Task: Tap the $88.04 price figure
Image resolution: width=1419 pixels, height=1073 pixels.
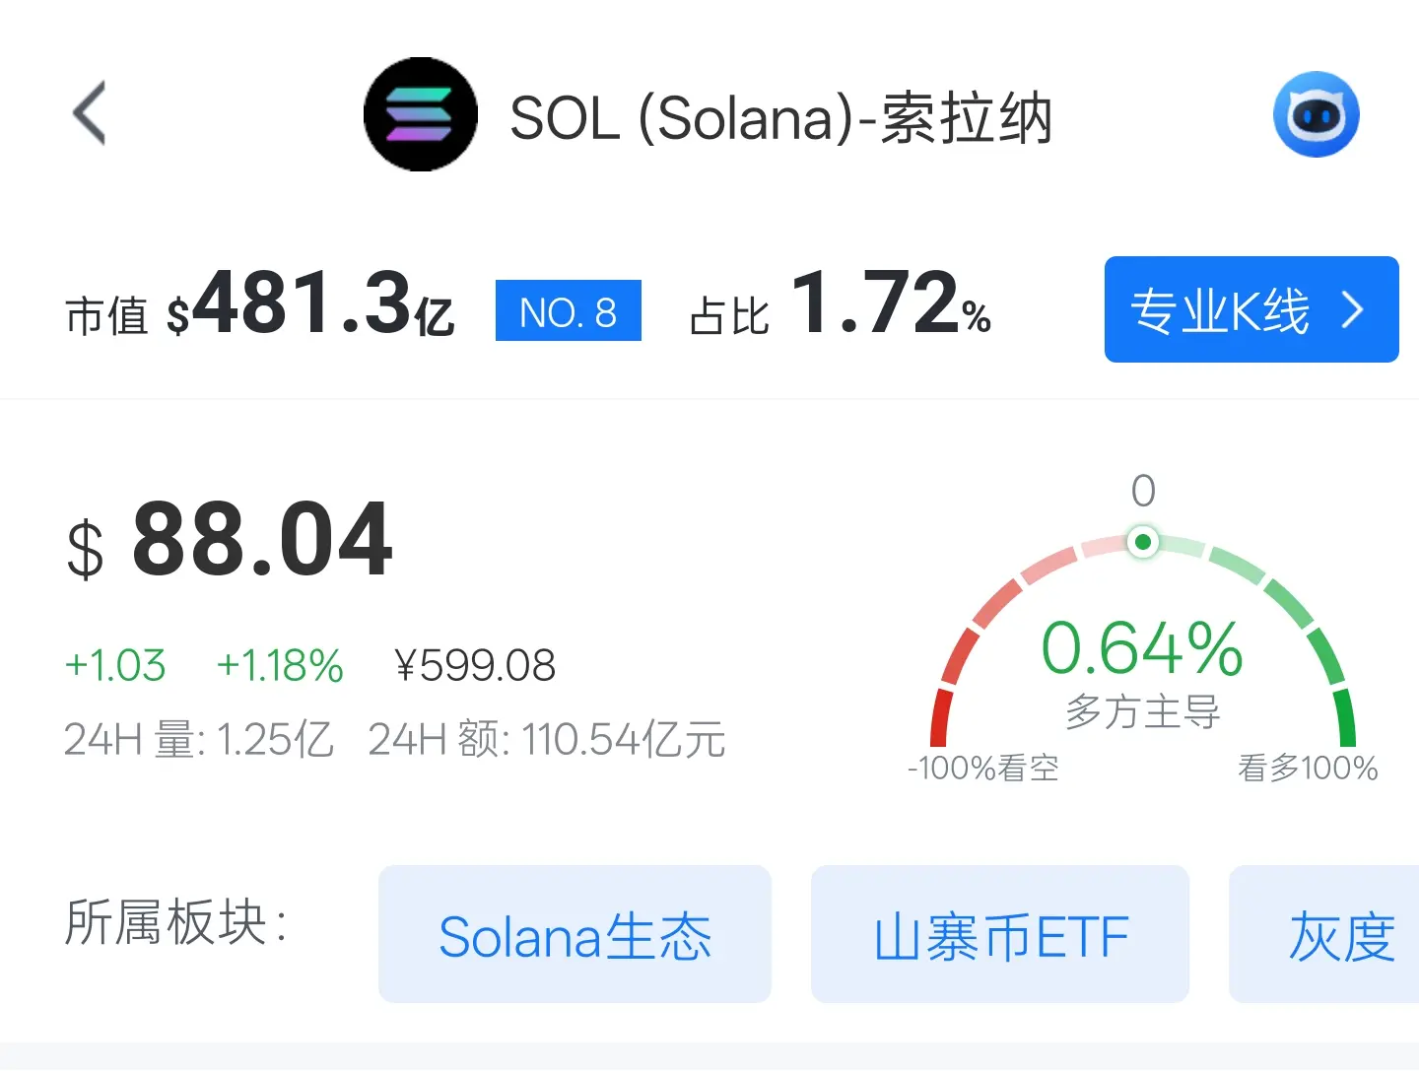Action: [230, 540]
